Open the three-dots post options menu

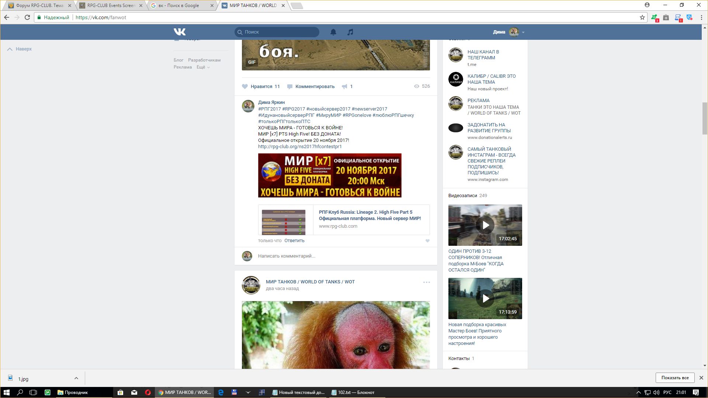427,282
